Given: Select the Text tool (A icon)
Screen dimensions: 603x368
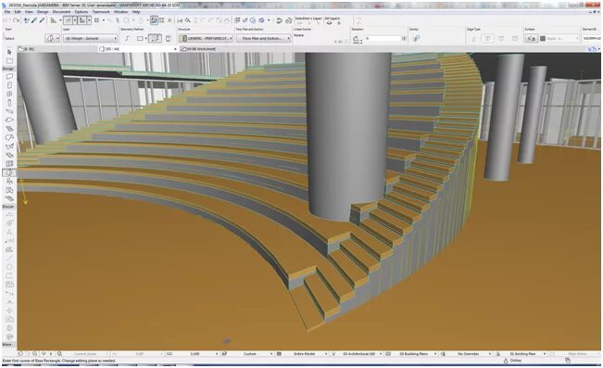Looking at the screenshot, I should (x=9, y=232).
